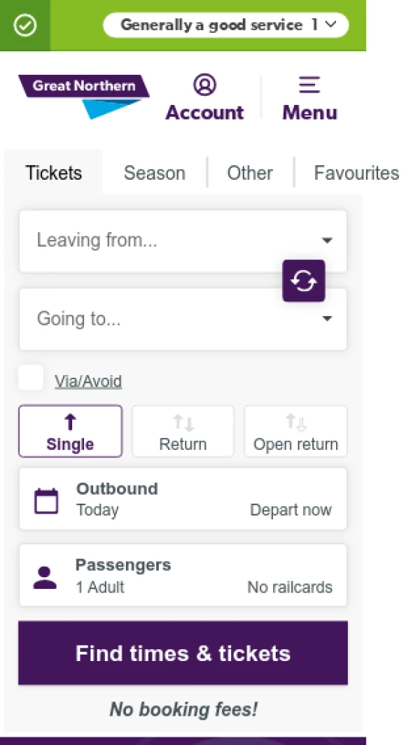This screenshot has height=745, width=420.
Task: Open the Account profile icon
Action: tap(204, 85)
